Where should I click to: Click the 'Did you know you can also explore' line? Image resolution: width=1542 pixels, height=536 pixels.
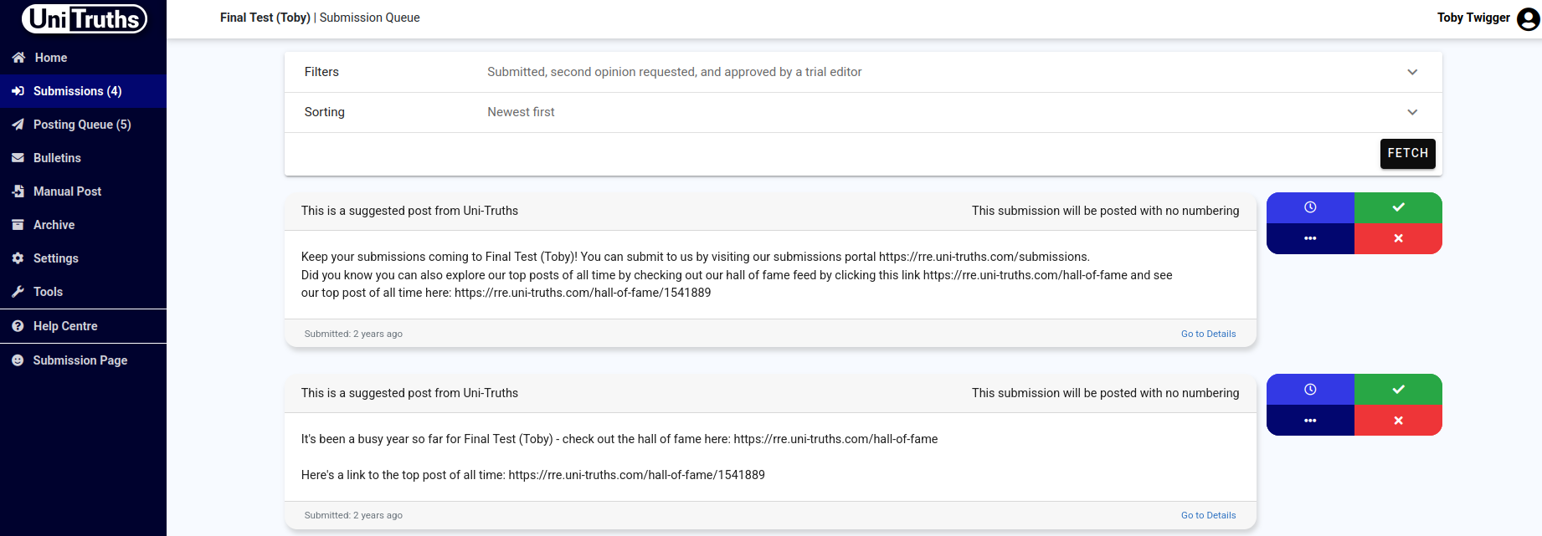(x=737, y=275)
